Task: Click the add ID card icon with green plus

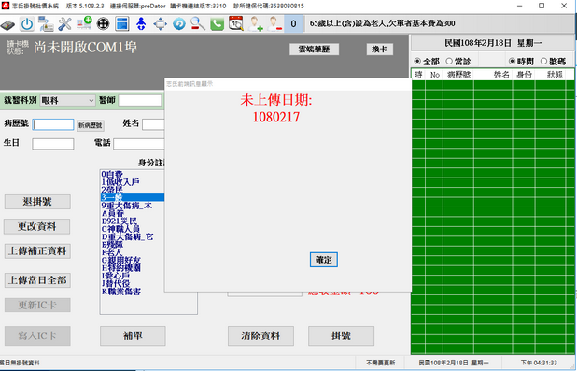Action: (84, 24)
